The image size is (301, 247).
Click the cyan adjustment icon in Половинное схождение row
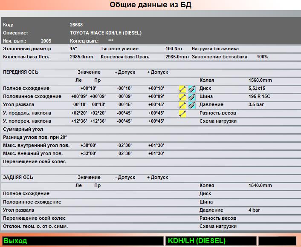coord(192,97)
